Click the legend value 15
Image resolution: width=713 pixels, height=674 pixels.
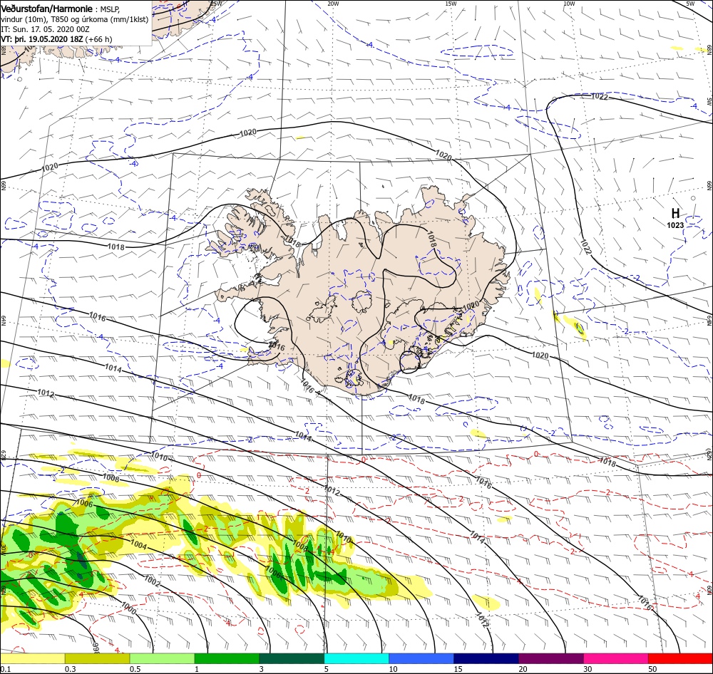tap(458, 669)
